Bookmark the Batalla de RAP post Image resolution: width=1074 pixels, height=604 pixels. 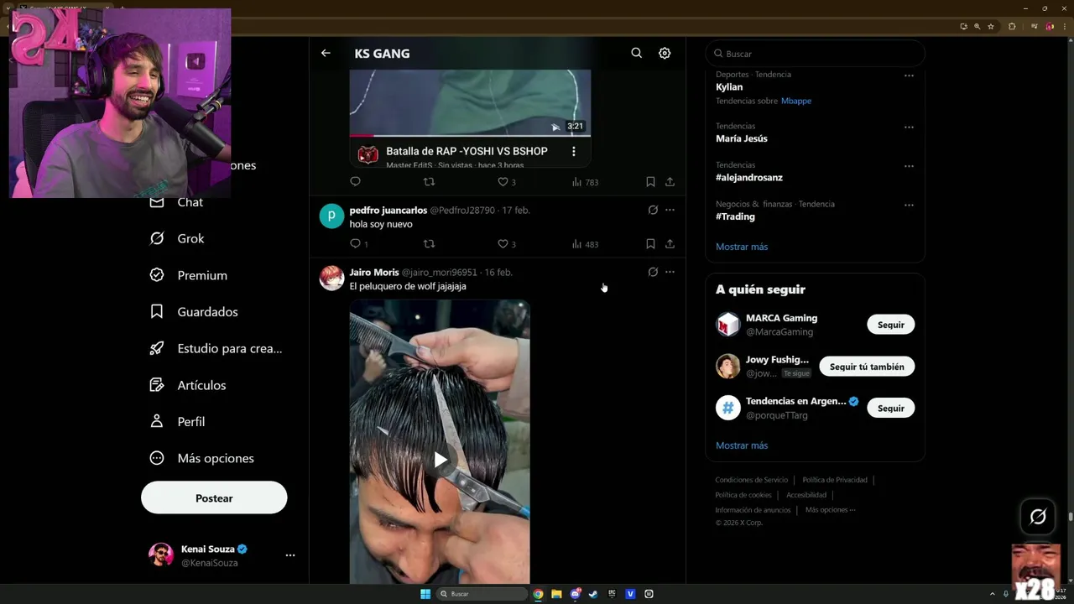650,181
